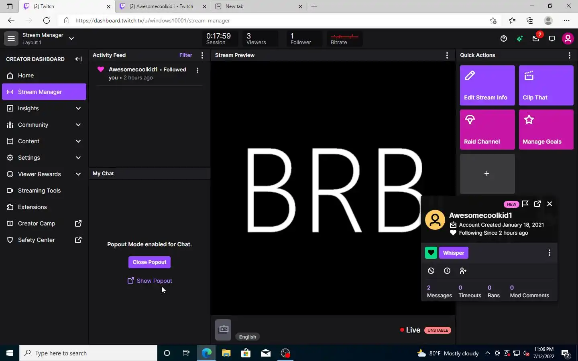Click the Bitrate indicator in the header
Image resolution: width=578 pixels, height=361 pixels.
[344, 39]
